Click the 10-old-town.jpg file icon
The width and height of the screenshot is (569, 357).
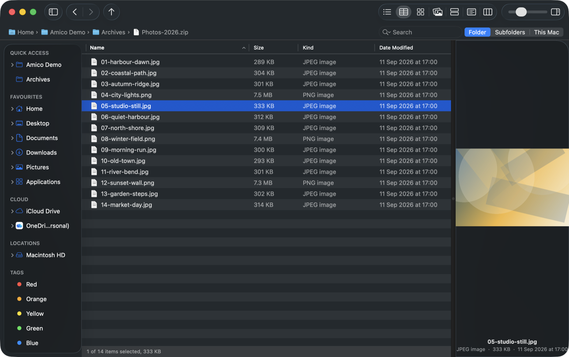pyautogui.click(x=94, y=161)
